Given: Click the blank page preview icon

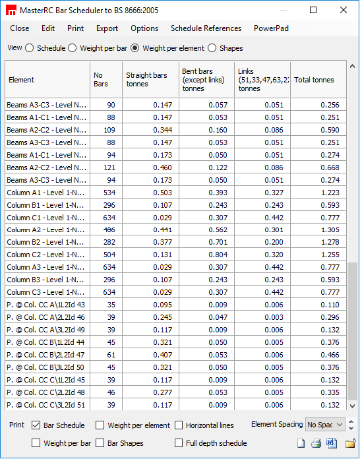Looking at the screenshot, I should pyautogui.click(x=301, y=443).
